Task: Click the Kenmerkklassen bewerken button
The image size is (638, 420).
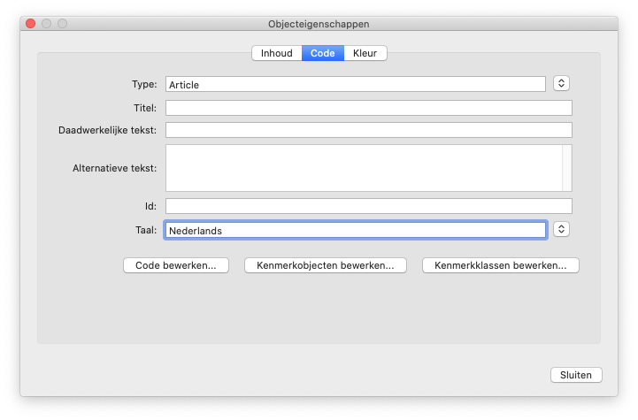Action: tap(500, 265)
